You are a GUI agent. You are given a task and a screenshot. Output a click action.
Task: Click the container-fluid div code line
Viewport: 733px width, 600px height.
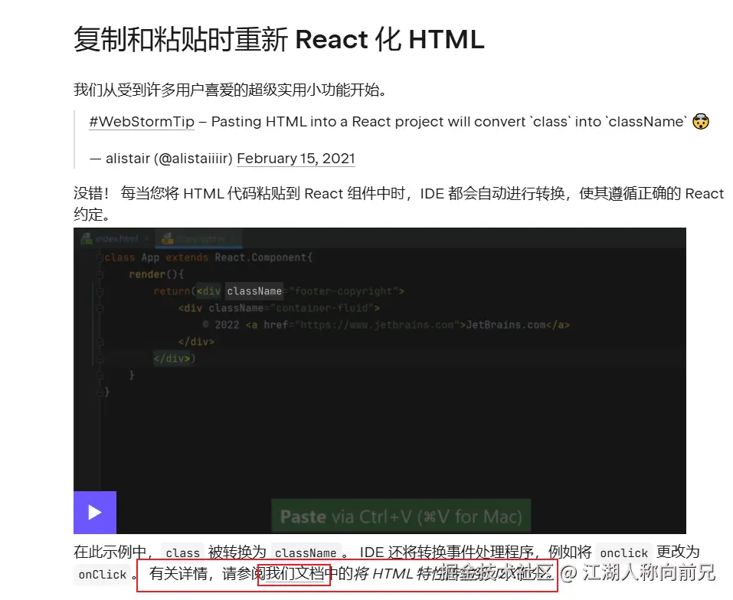279,308
